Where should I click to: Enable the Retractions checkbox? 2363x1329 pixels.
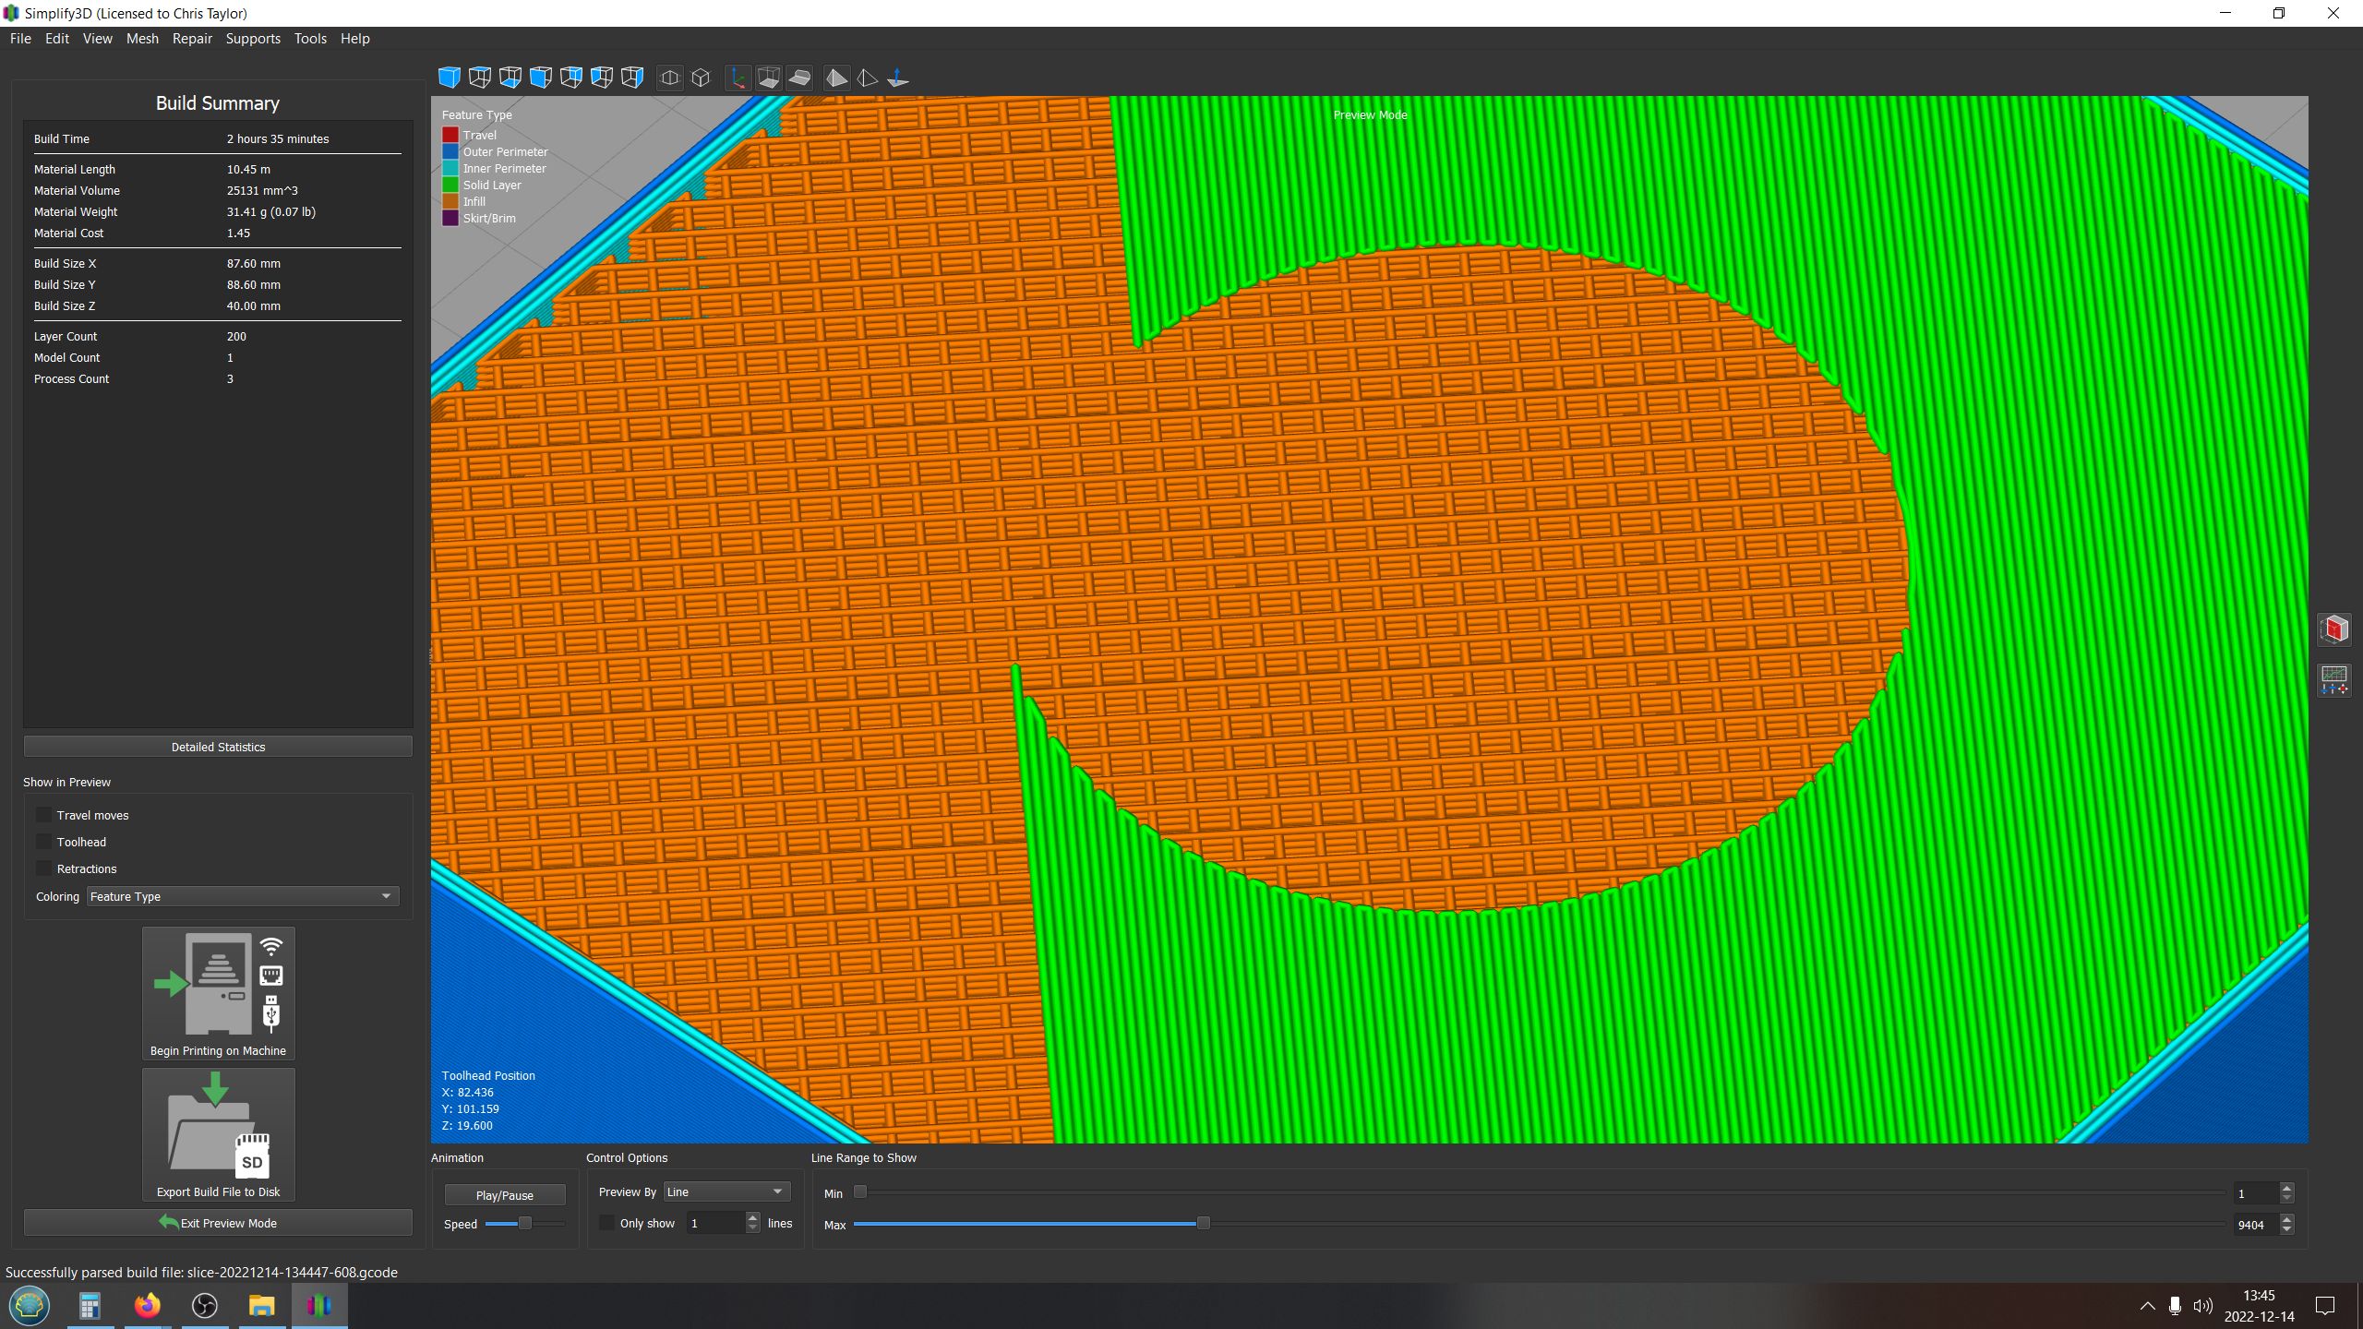click(x=43, y=868)
